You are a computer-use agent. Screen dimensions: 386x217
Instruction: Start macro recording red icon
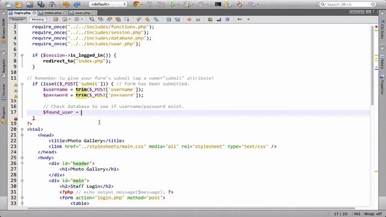(x=189, y=19)
